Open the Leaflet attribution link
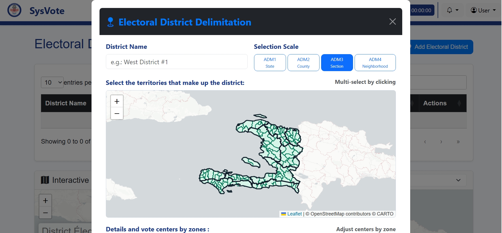The image size is (502, 233). 294,214
